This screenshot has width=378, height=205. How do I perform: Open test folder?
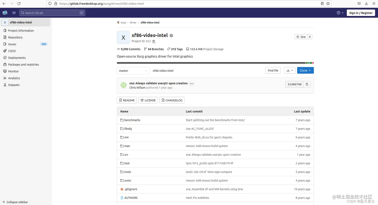click(x=127, y=163)
